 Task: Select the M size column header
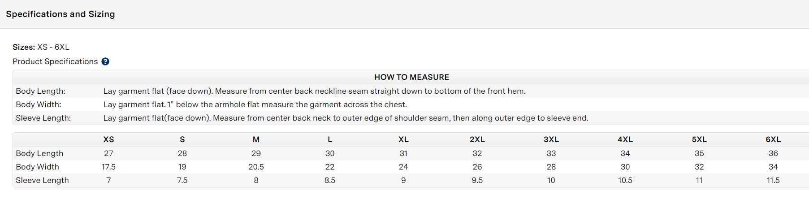tap(256, 139)
